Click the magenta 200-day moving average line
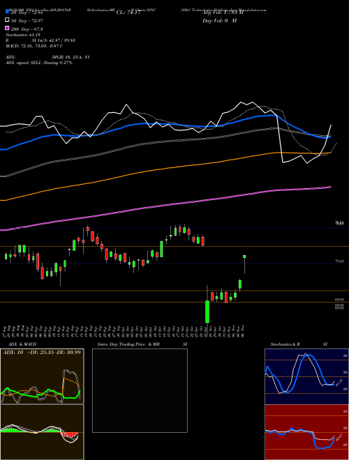 [x=165, y=206]
